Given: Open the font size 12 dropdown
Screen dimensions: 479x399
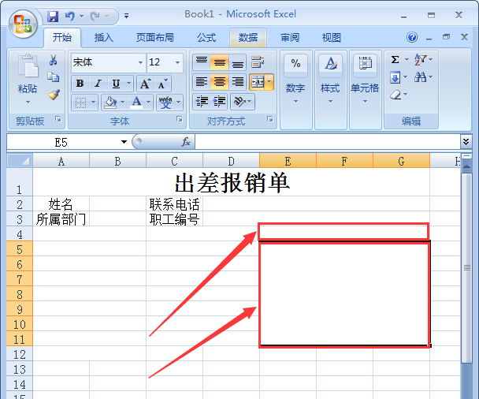Looking at the screenshot, I should coord(177,62).
